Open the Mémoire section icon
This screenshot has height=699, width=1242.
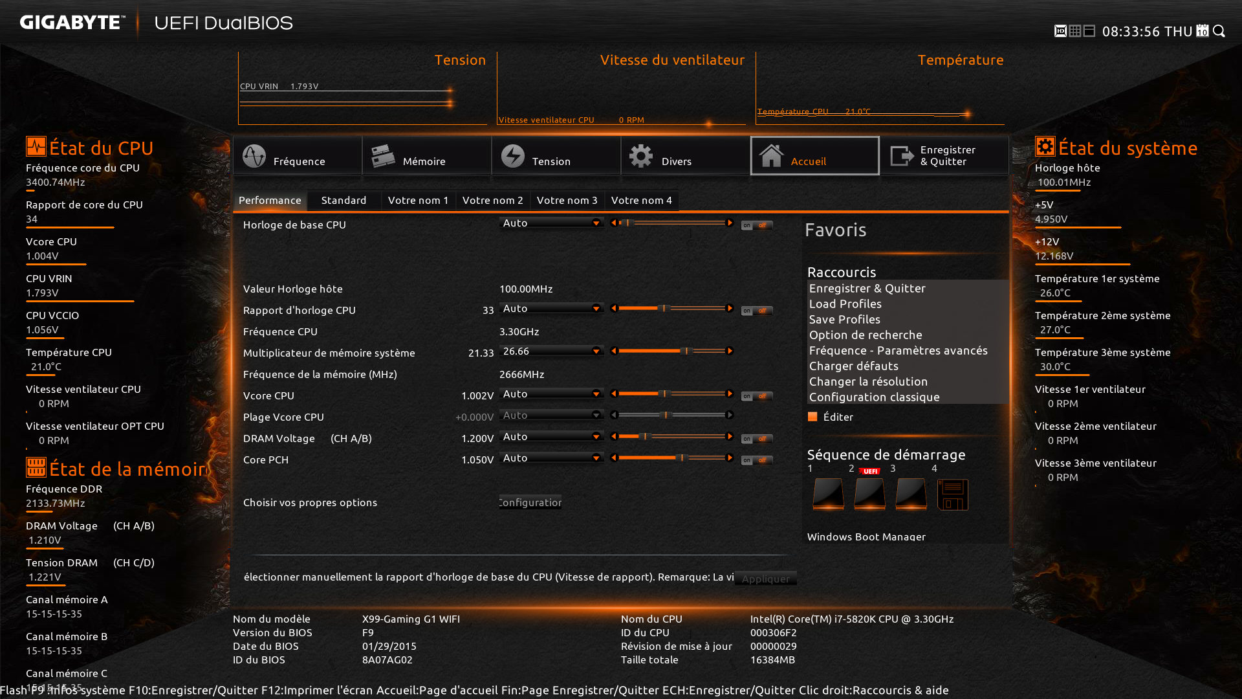coord(383,156)
